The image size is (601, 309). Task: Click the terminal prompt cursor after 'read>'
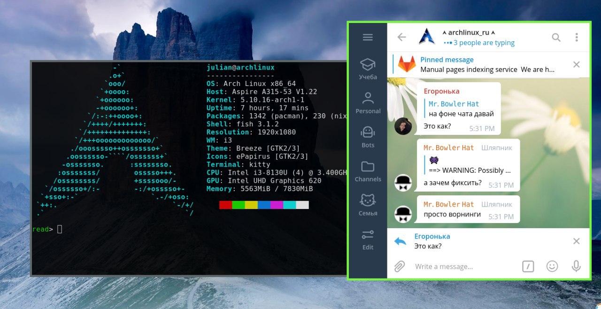pyautogui.click(x=60, y=229)
